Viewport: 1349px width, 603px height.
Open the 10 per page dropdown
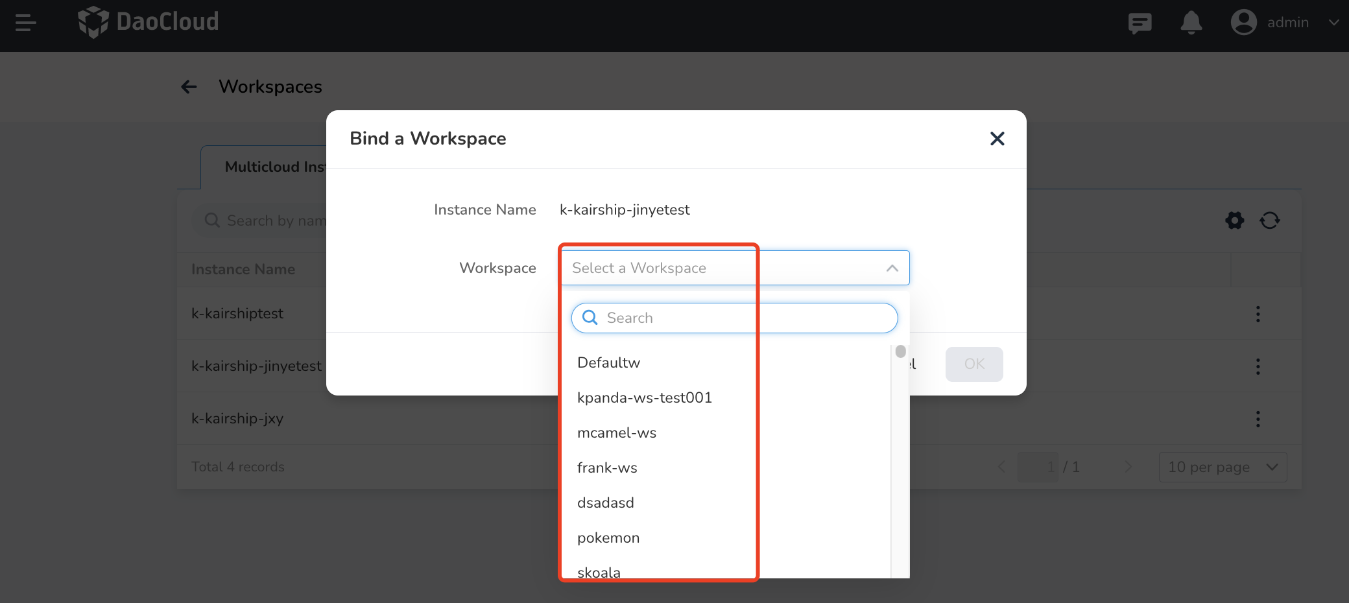click(1223, 467)
